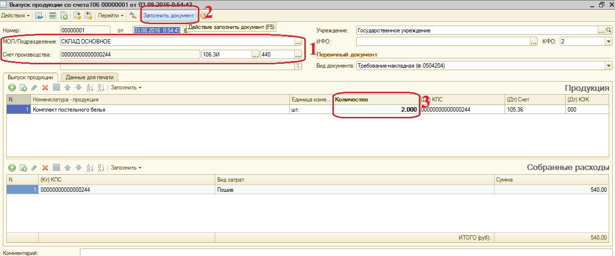Click the шт. unit cell
Viewport: 615px width, 256px height.
click(311, 110)
